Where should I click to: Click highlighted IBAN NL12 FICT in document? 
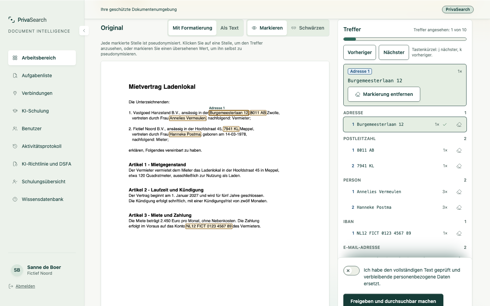tap(209, 226)
